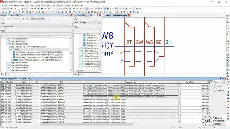230x129 pixels.
Task: Select the rectangle tool in right toolbar
Action: pos(229,64)
